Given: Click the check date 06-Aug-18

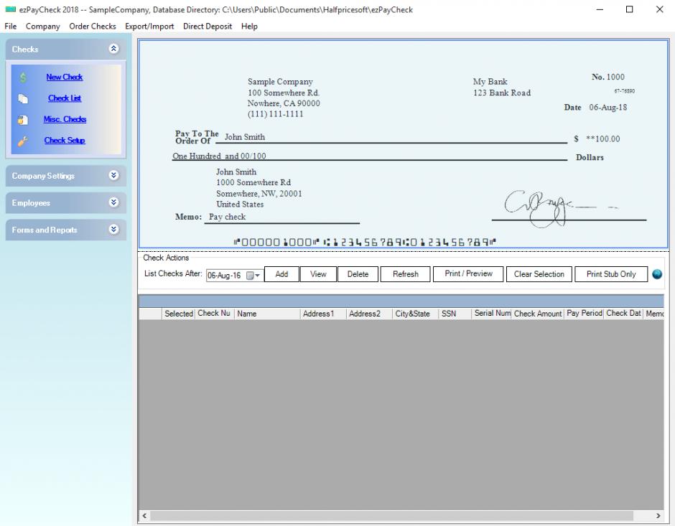Looking at the screenshot, I should (607, 107).
